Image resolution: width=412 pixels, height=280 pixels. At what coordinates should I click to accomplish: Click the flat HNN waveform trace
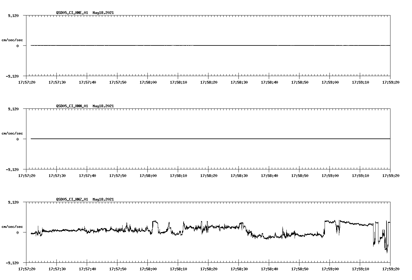tap(182, 139)
